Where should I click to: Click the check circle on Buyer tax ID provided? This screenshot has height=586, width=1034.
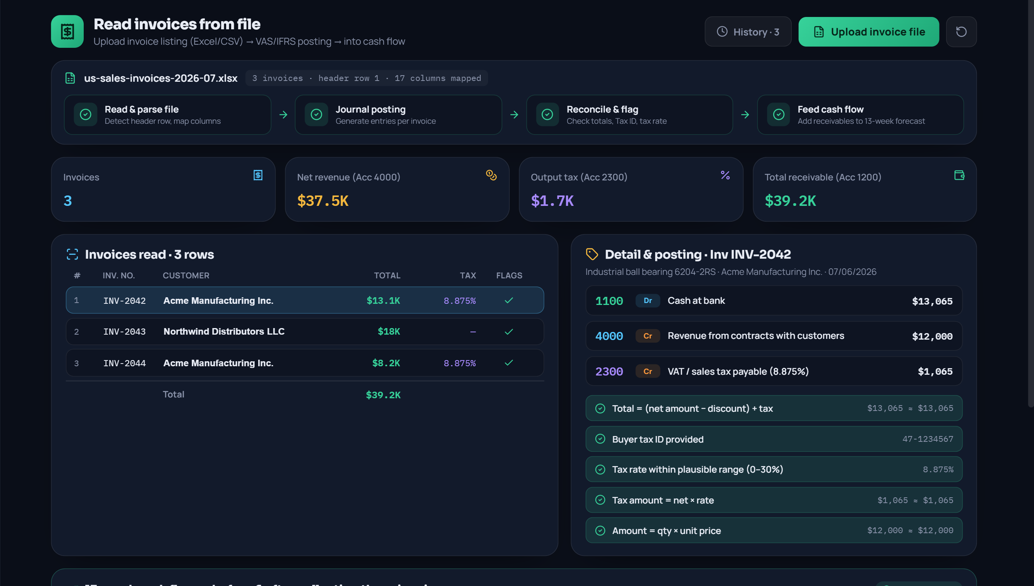[600, 439]
